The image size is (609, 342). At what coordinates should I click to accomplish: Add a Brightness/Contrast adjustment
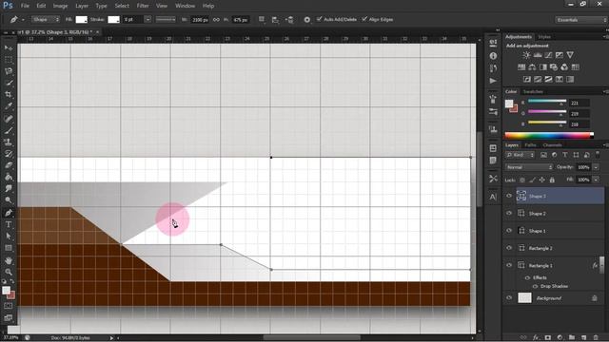[x=526, y=55]
